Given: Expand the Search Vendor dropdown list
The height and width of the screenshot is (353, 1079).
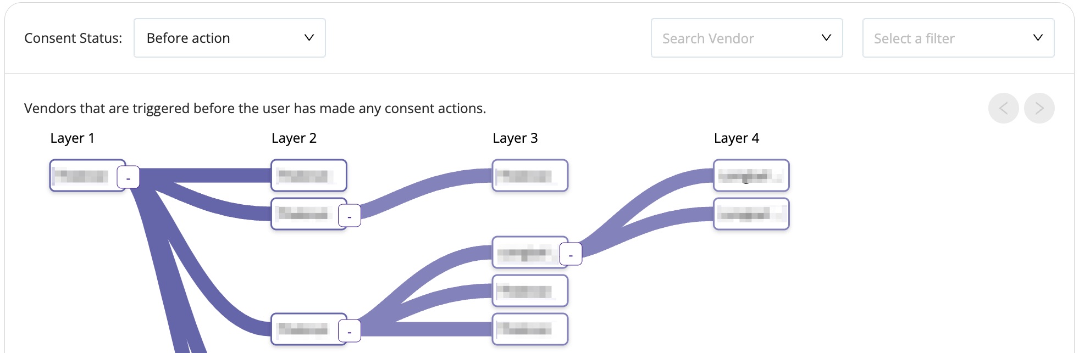Looking at the screenshot, I should (x=826, y=38).
